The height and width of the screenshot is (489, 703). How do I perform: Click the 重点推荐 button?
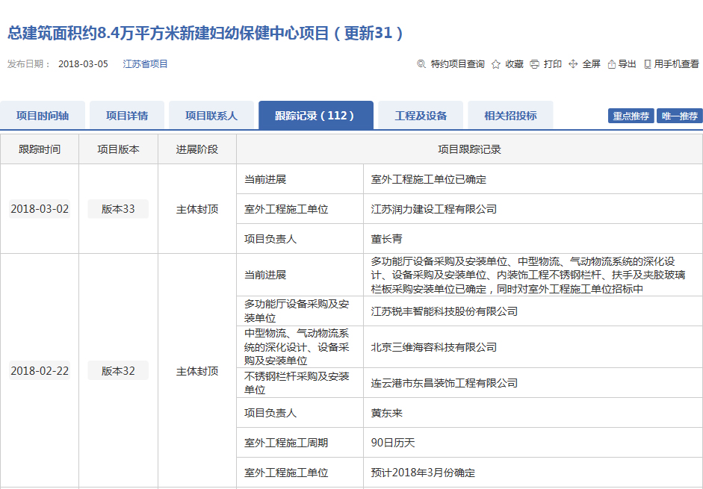[631, 116]
